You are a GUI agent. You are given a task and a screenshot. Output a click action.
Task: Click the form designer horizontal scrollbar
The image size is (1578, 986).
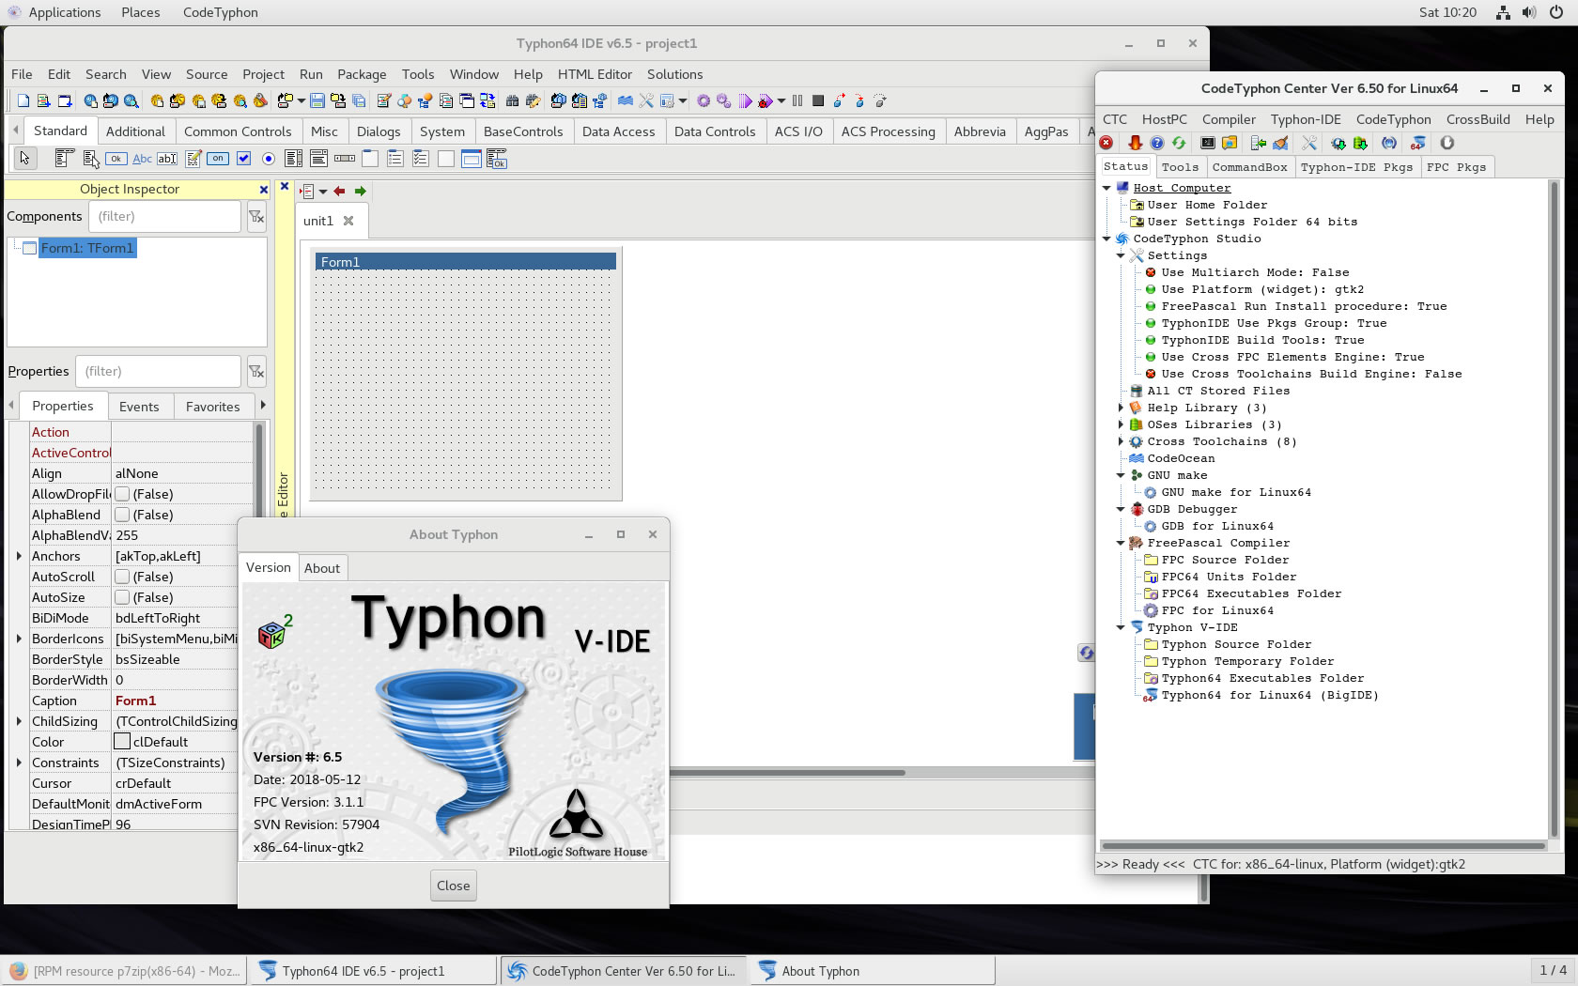click(x=787, y=773)
